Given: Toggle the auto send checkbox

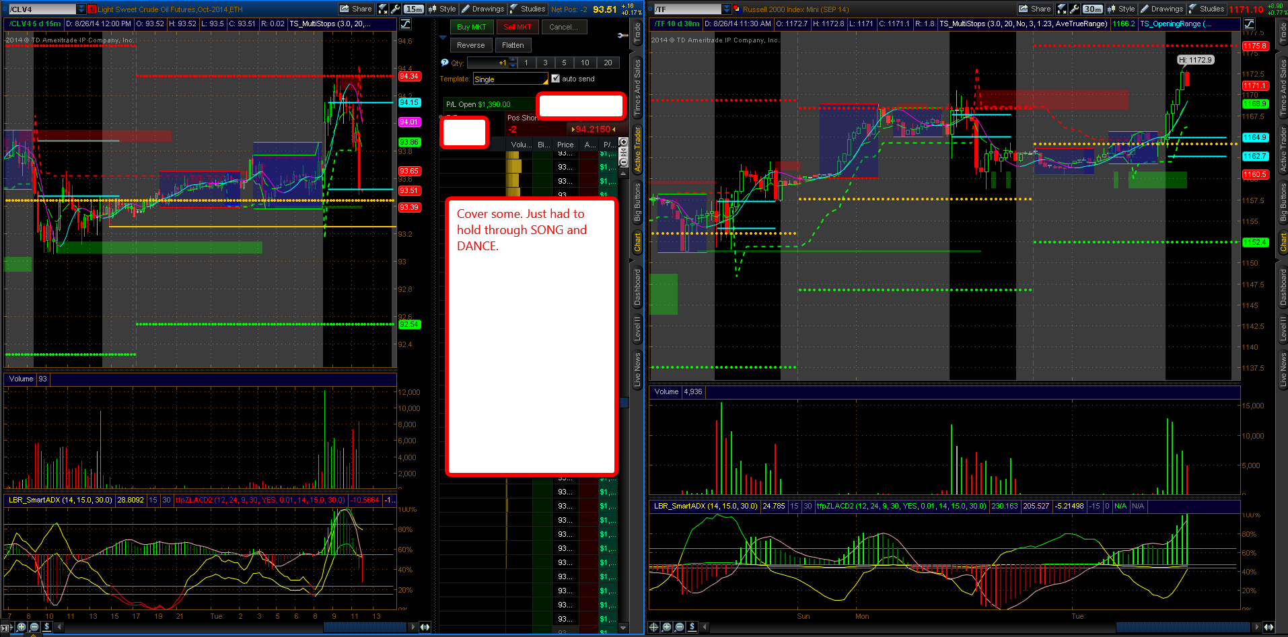Looking at the screenshot, I should tap(555, 79).
